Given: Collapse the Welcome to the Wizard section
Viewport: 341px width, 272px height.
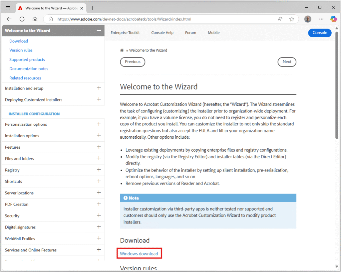Looking at the screenshot, I should click(99, 31).
